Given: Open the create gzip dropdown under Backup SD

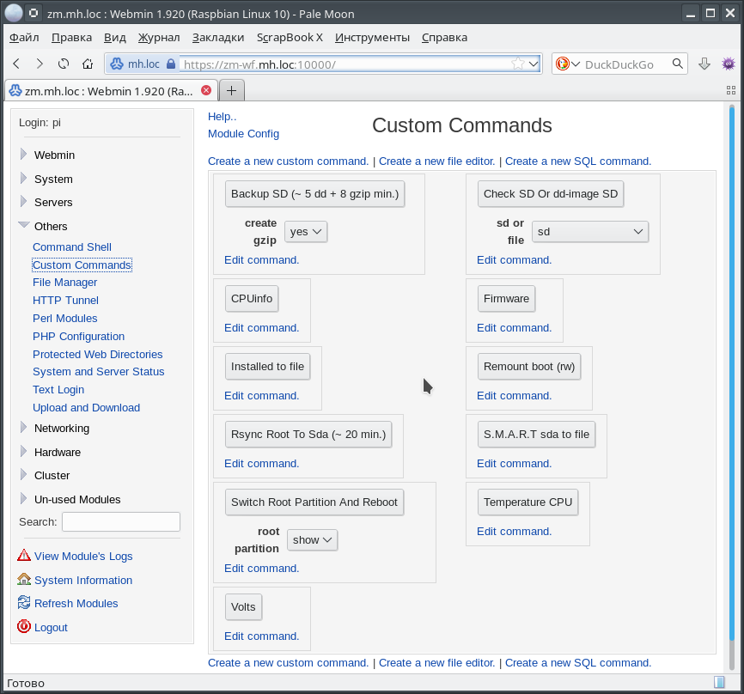Looking at the screenshot, I should pos(306,231).
